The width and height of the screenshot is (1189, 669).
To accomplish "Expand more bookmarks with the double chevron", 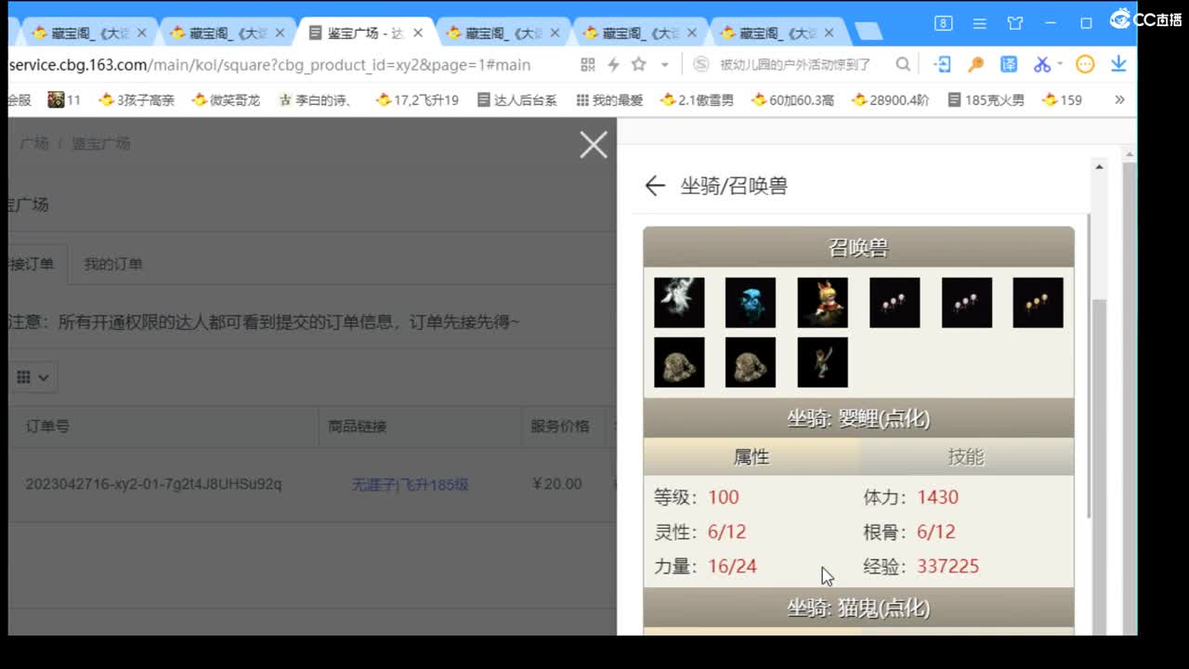I will (x=1119, y=99).
